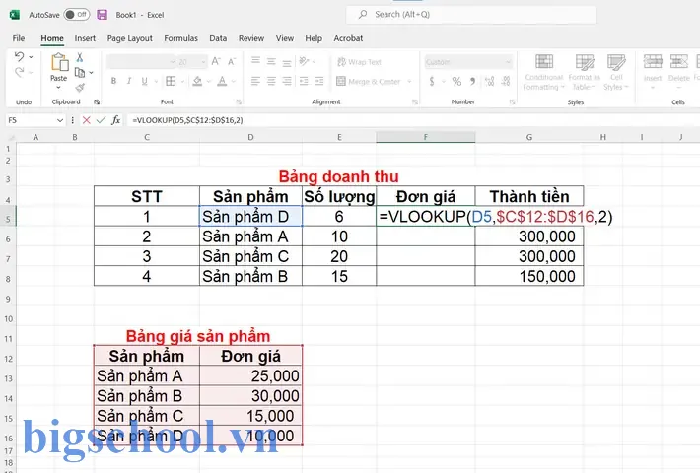This screenshot has width=700, height=473.
Task: Expand the Undo history dropdown arrow
Action: tap(31, 57)
